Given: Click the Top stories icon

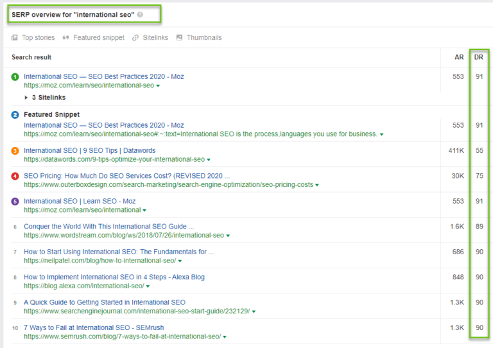Looking at the screenshot, I should (x=14, y=38).
